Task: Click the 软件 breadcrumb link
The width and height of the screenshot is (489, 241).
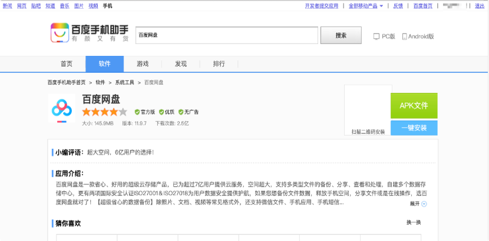Action: coord(100,82)
